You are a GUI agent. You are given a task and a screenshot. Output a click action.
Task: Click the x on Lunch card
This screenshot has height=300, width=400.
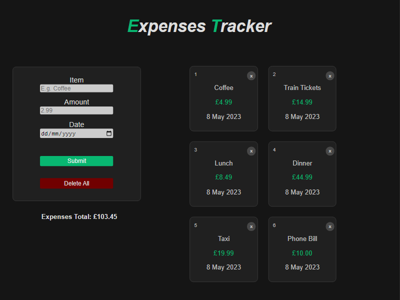251,151
